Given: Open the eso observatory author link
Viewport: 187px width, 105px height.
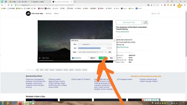Looking at the screenshot, I should coord(123,32).
